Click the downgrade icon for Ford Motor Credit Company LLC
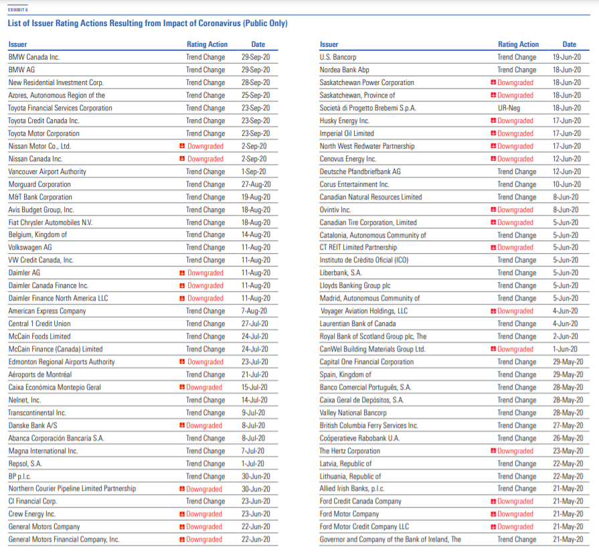 (x=493, y=526)
